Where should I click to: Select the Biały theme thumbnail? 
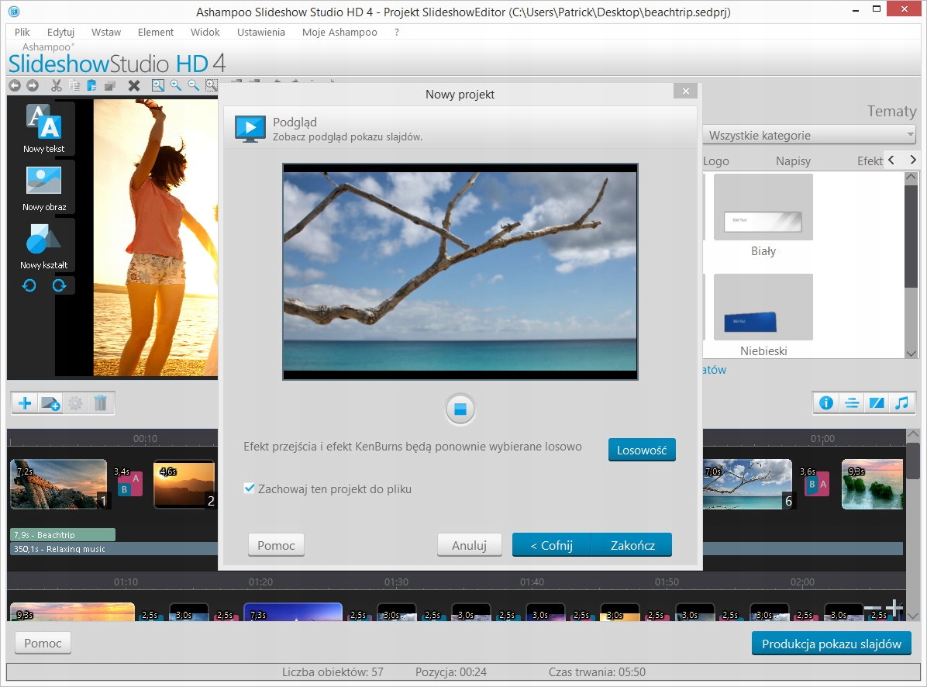tap(763, 207)
